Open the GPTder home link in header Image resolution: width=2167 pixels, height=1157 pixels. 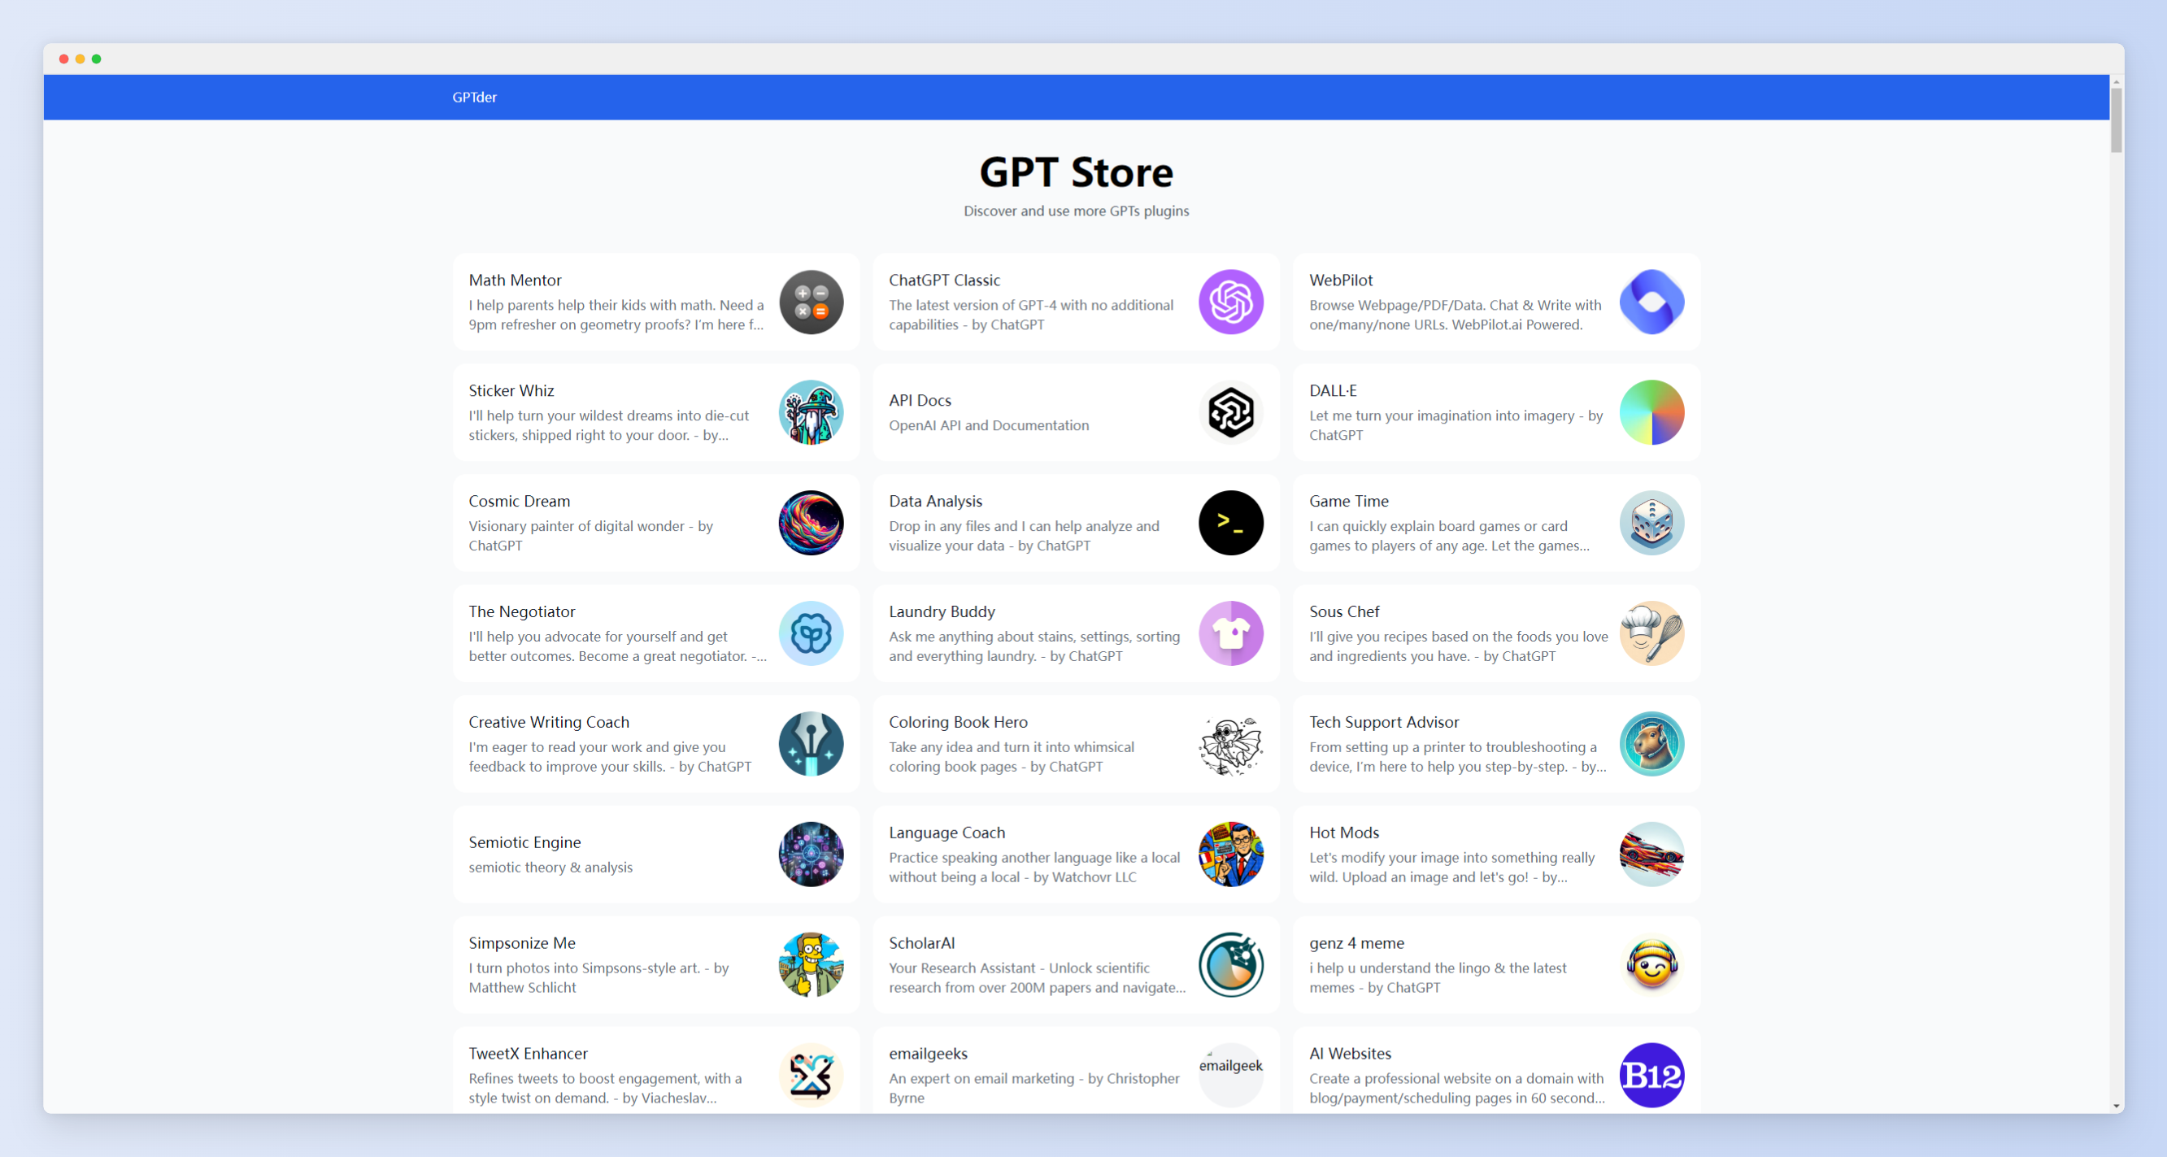coord(474,98)
